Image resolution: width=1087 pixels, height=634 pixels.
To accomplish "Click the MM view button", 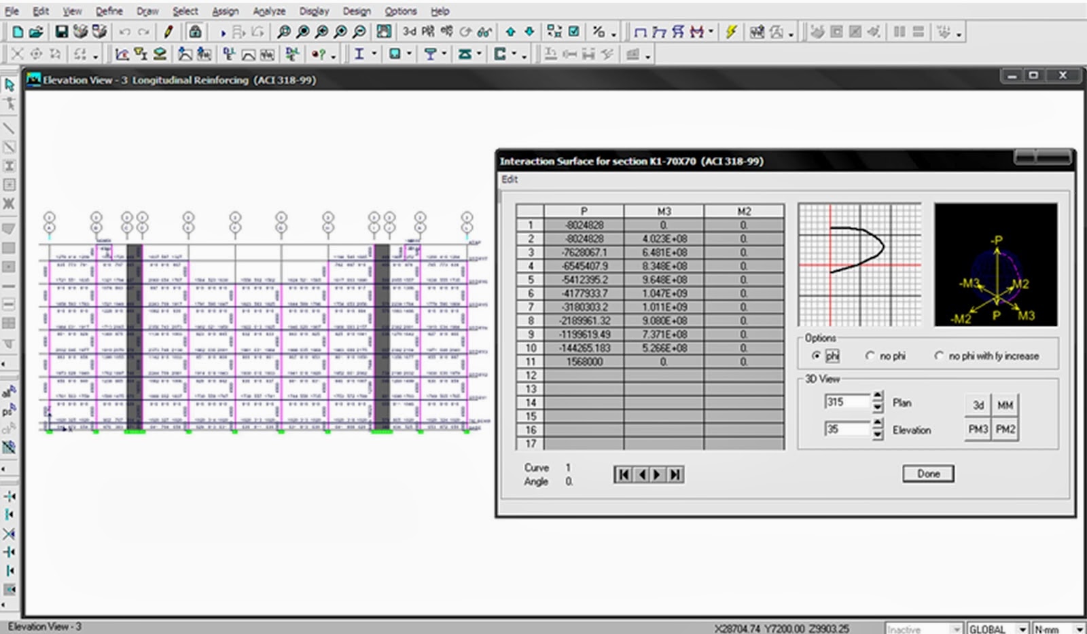I will point(1005,405).
